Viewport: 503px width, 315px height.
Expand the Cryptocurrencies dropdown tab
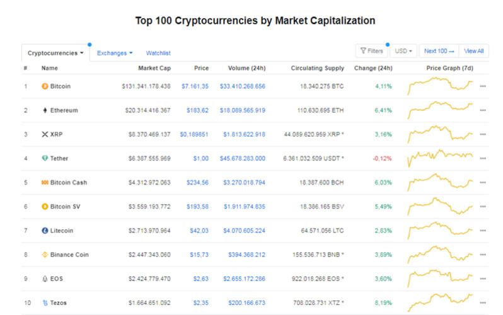[55, 54]
